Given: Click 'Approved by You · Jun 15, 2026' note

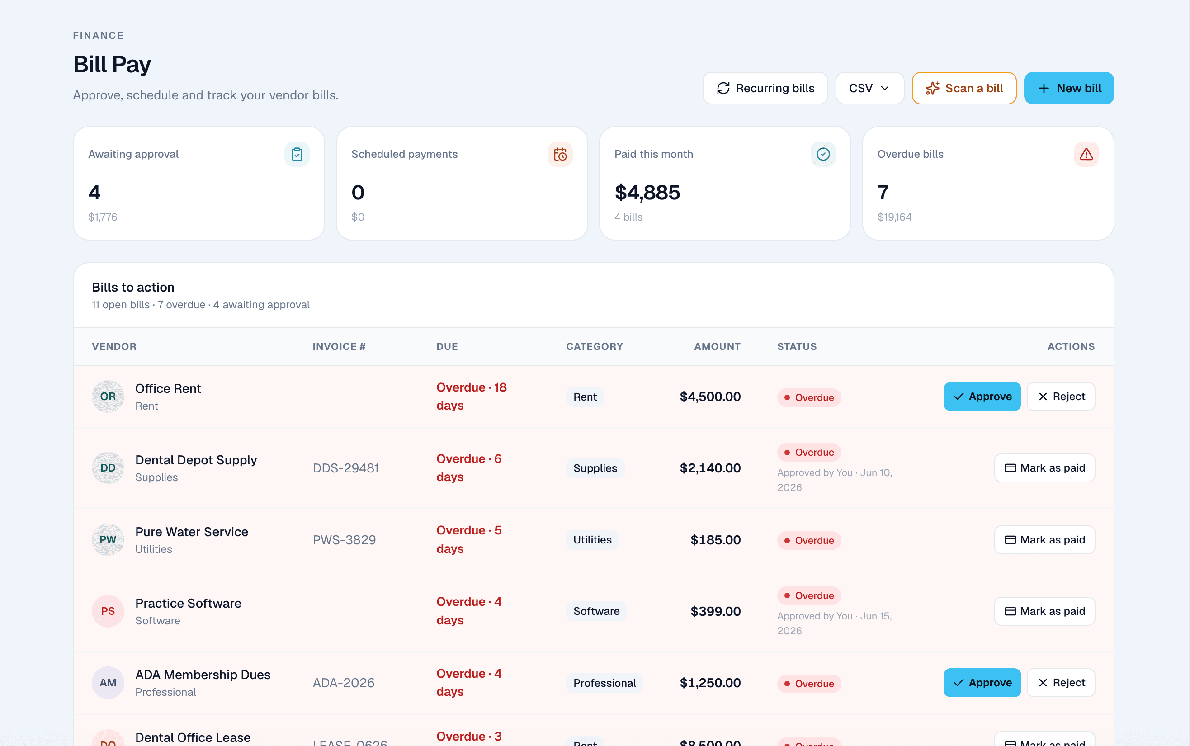Looking at the screenshot, I should click(834, 623).
